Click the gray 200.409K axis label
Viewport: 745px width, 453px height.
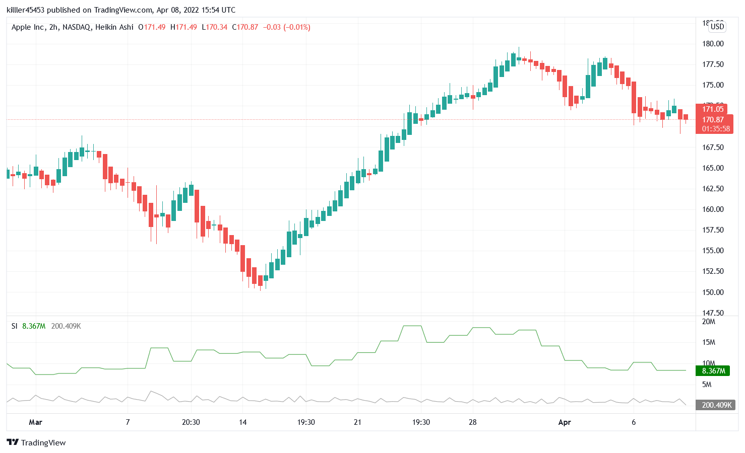[716, 405]
